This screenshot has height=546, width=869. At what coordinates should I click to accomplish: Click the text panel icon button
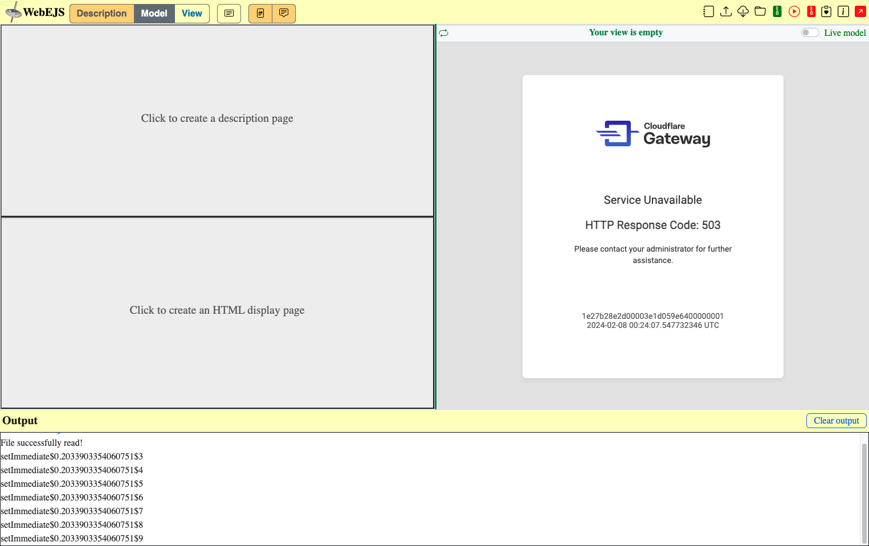(229, 13)
